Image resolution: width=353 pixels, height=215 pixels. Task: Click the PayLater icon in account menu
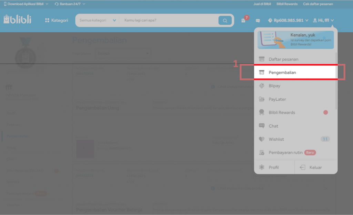tap(262, 99)
